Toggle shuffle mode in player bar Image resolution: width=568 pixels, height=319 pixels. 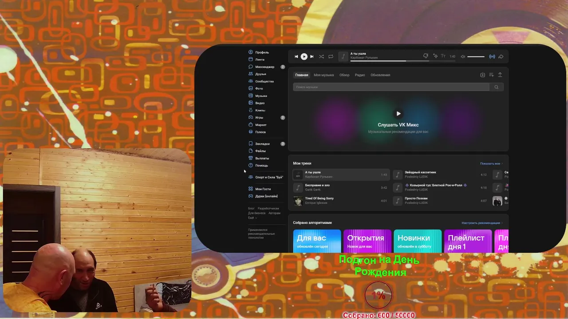click(x=321, y=57)
